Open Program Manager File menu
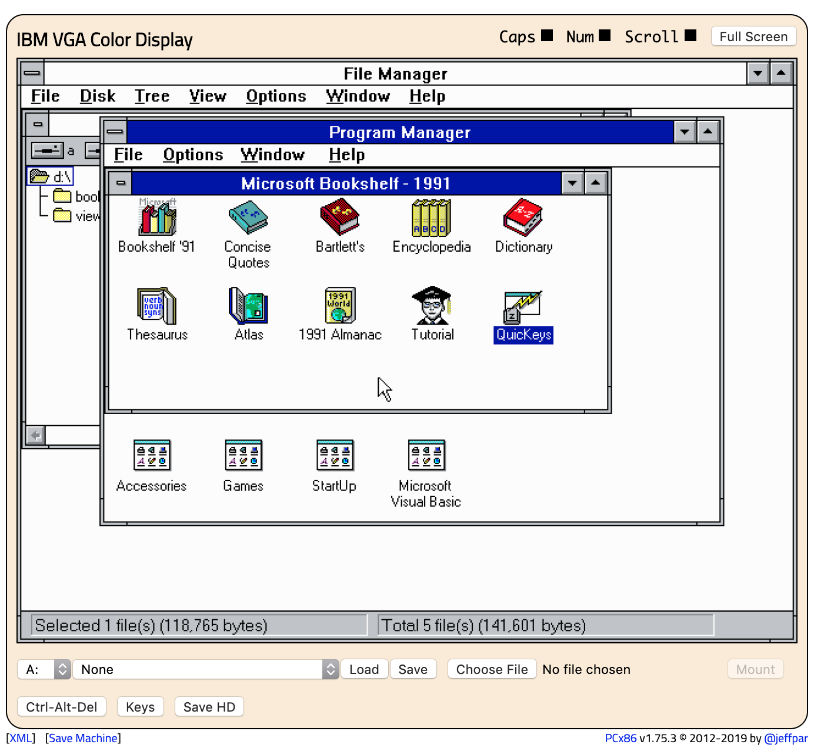 [x=128, y=155]
